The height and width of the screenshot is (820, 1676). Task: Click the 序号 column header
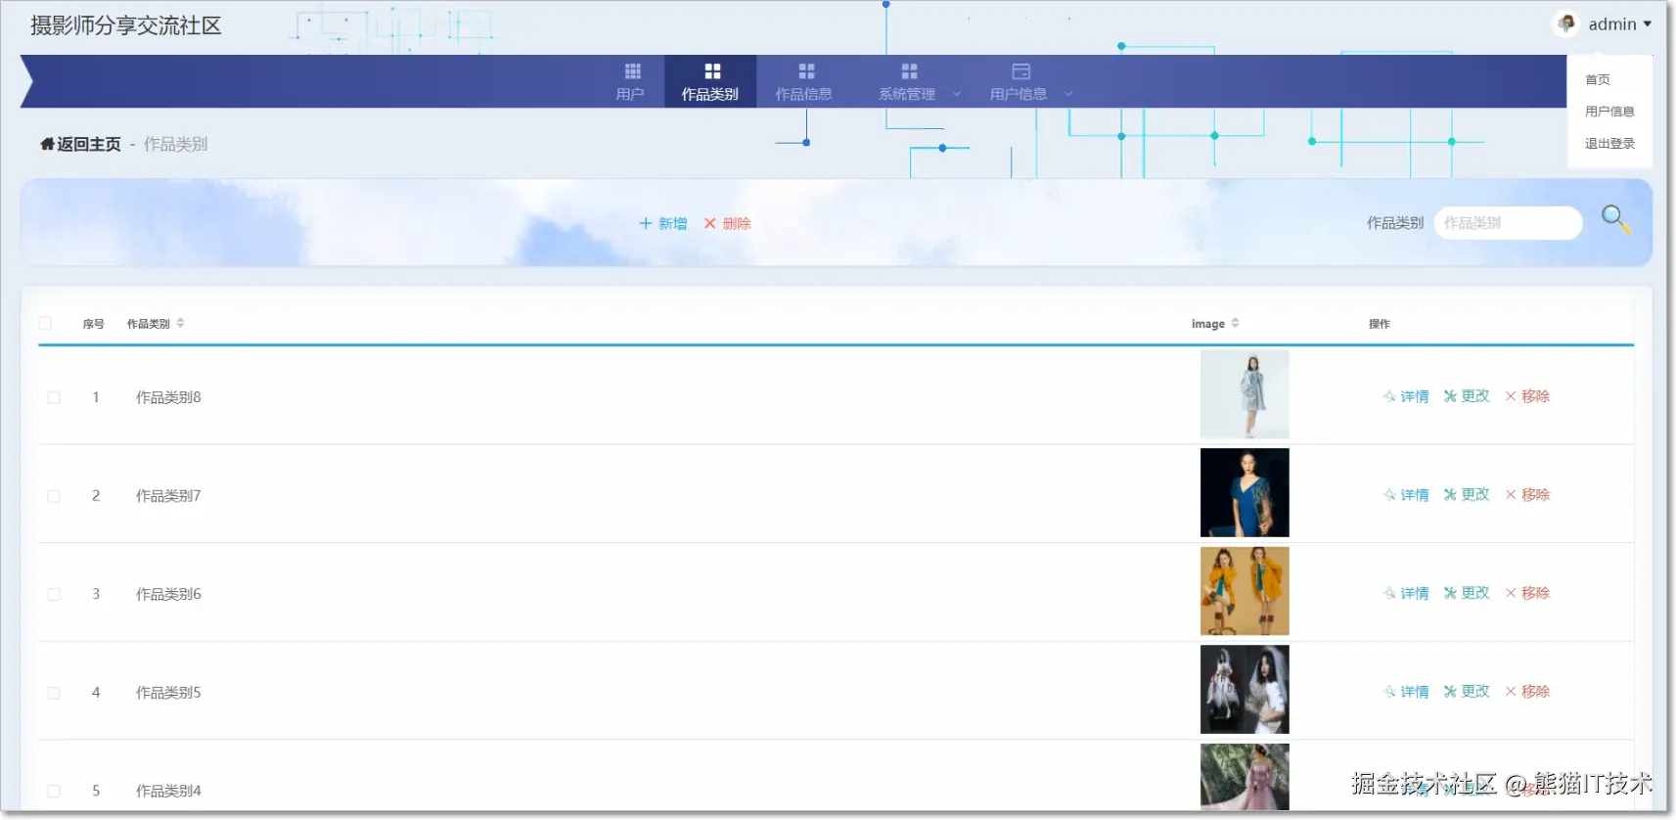tap(93, 324)
